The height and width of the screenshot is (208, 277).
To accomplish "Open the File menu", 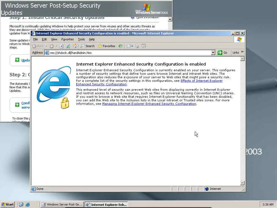I will pyautogui.click(x=35, y=39).
